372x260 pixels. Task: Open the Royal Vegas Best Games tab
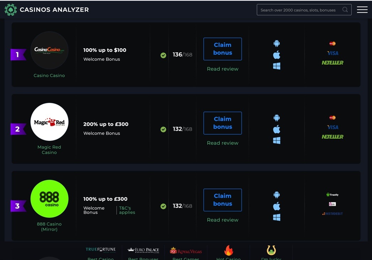pos(186,253)
